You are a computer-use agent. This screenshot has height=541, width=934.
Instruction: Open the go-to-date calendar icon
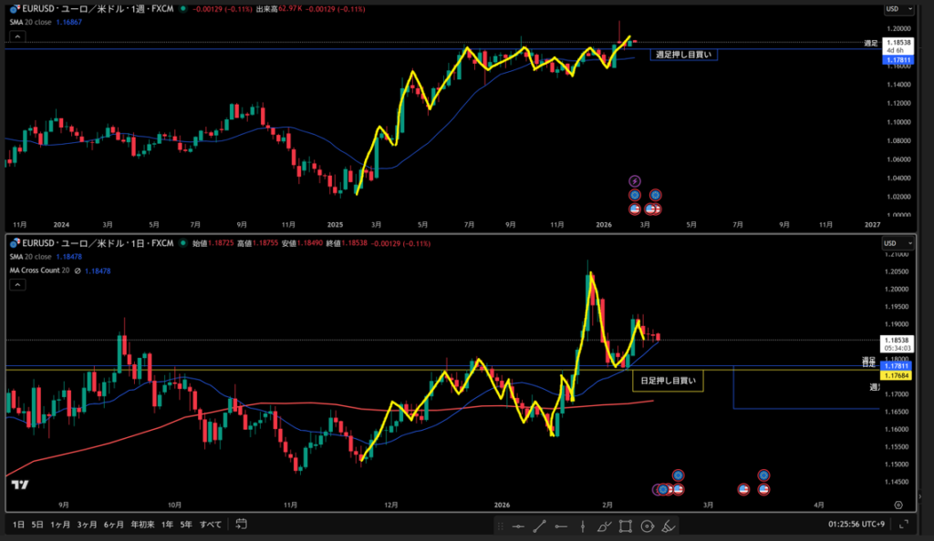pos(241,524)
